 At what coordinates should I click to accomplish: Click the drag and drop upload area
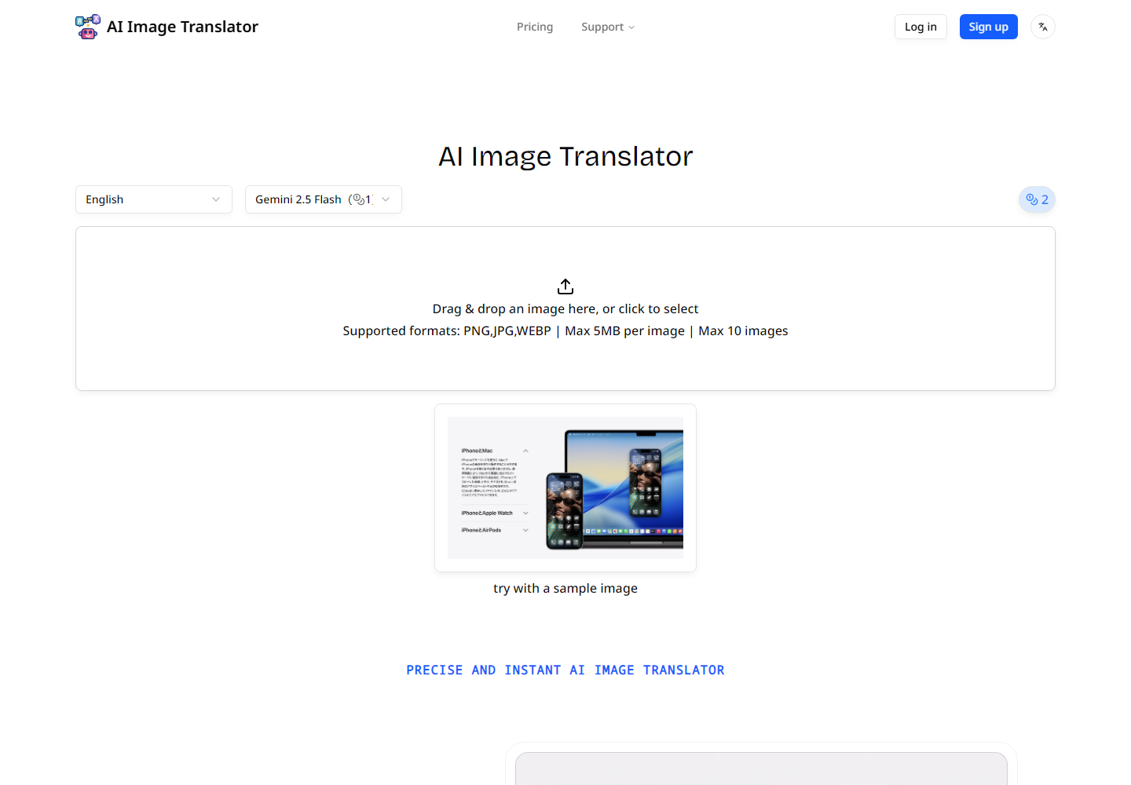(x=565, y=309)
